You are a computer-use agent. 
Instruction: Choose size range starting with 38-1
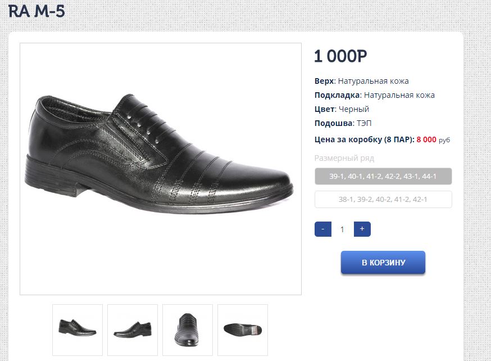click(383, 200)
